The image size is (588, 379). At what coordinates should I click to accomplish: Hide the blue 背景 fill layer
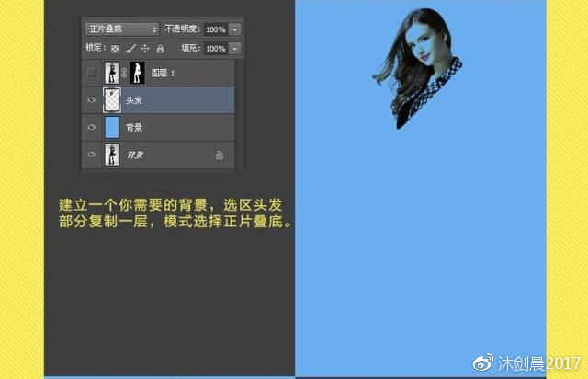(92, 127)
